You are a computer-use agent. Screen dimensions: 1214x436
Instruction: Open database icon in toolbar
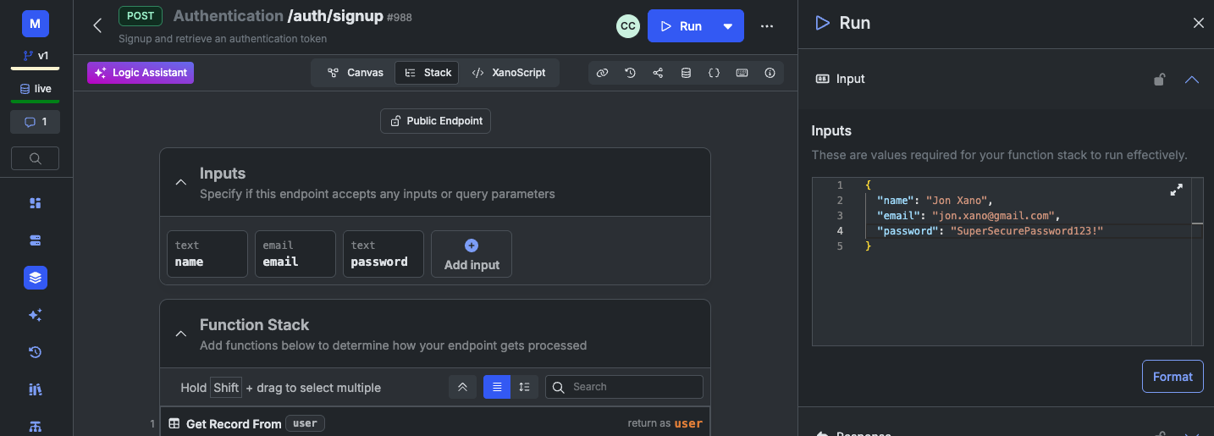click(686, 73)
